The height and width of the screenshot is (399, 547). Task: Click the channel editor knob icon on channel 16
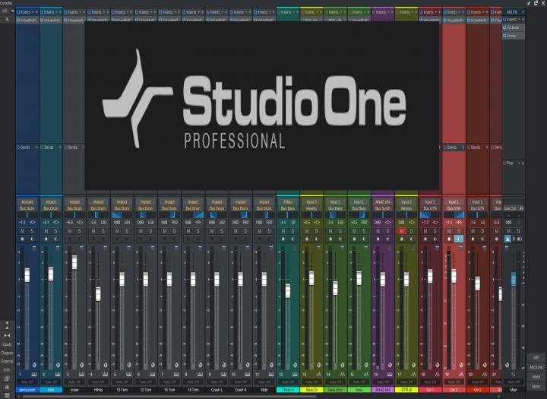[x=390, y=365]
